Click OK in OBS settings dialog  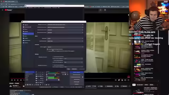(69, 69)
